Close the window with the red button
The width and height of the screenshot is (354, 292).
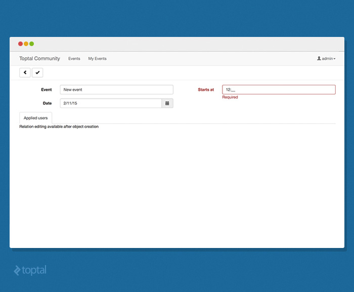tap(21, 44)
